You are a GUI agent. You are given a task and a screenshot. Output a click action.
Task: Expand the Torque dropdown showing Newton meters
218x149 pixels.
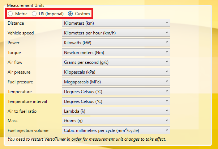pos(116,52)
